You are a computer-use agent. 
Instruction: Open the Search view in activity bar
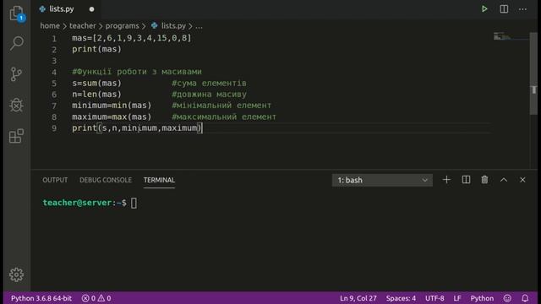coord(17,43)
